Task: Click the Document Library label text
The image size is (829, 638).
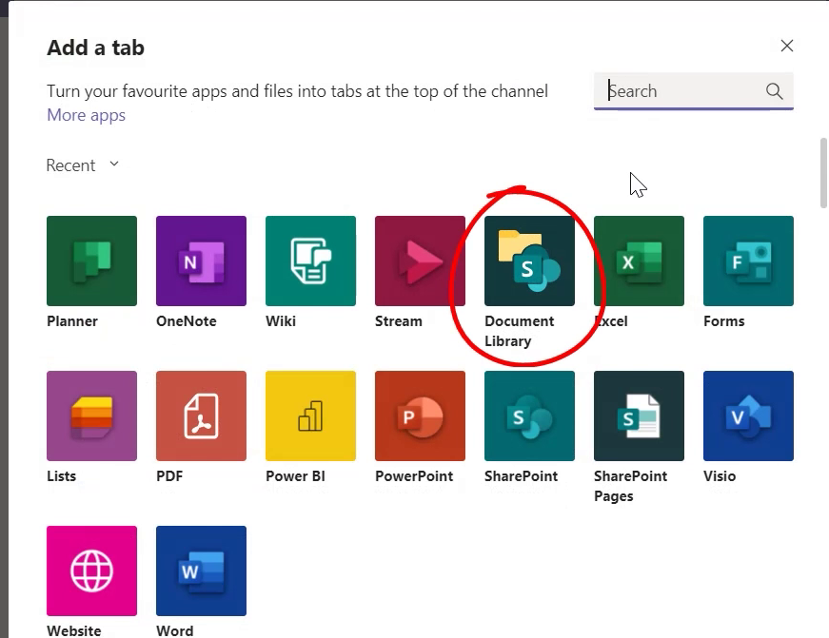Action: coord(519,331)
